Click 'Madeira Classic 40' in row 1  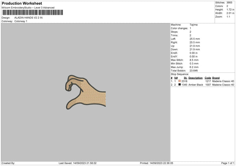coord(223,81)
